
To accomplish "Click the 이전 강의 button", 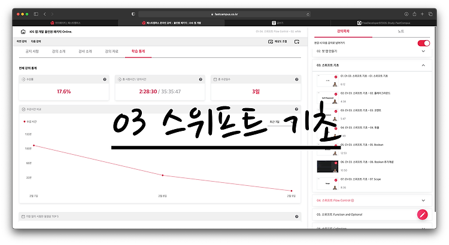I will pyautogui.click(x=22, y=41).
